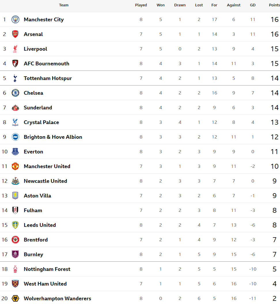
Task: Open the Sunderland team page
Action: 38,108
